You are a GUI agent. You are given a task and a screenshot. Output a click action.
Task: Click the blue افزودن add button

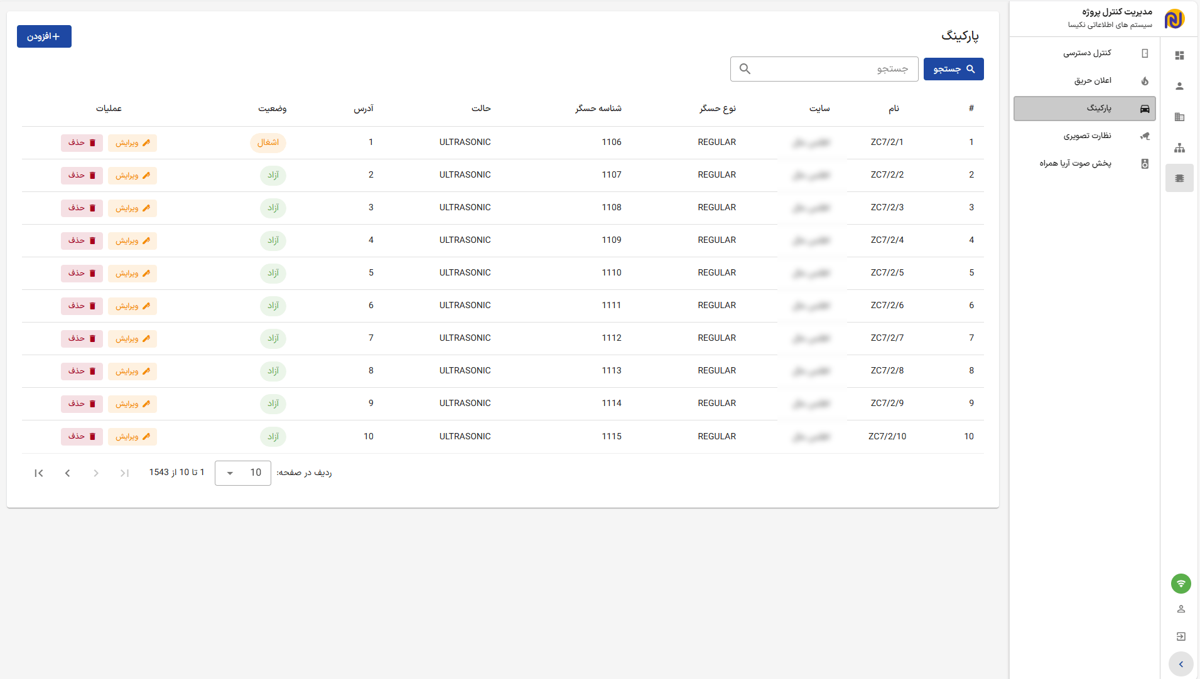[44, 36]
